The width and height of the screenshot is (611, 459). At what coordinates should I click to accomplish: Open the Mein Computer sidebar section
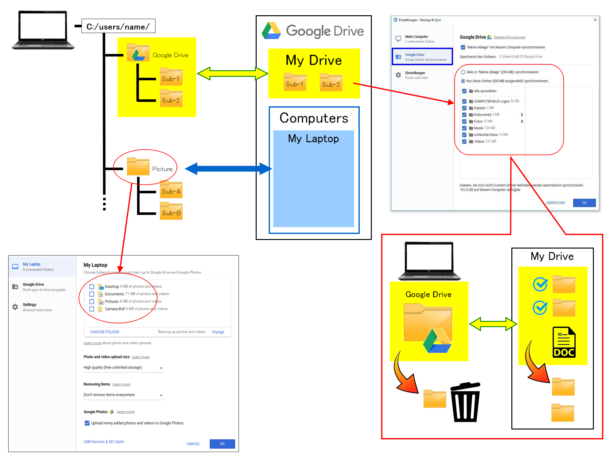point(422,39)
